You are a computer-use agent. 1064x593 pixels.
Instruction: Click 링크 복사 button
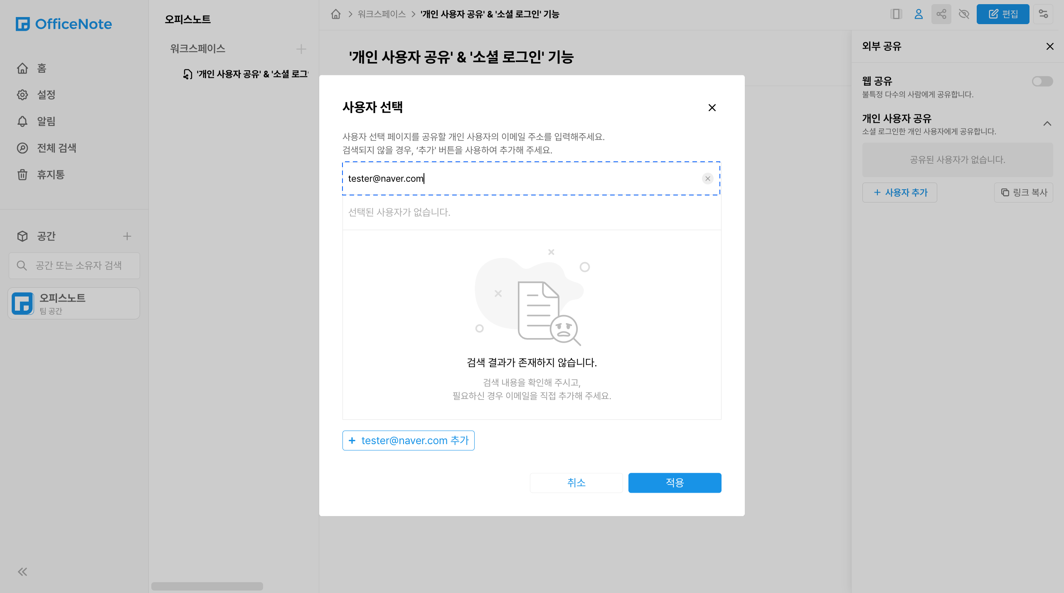click(1024, 193)
